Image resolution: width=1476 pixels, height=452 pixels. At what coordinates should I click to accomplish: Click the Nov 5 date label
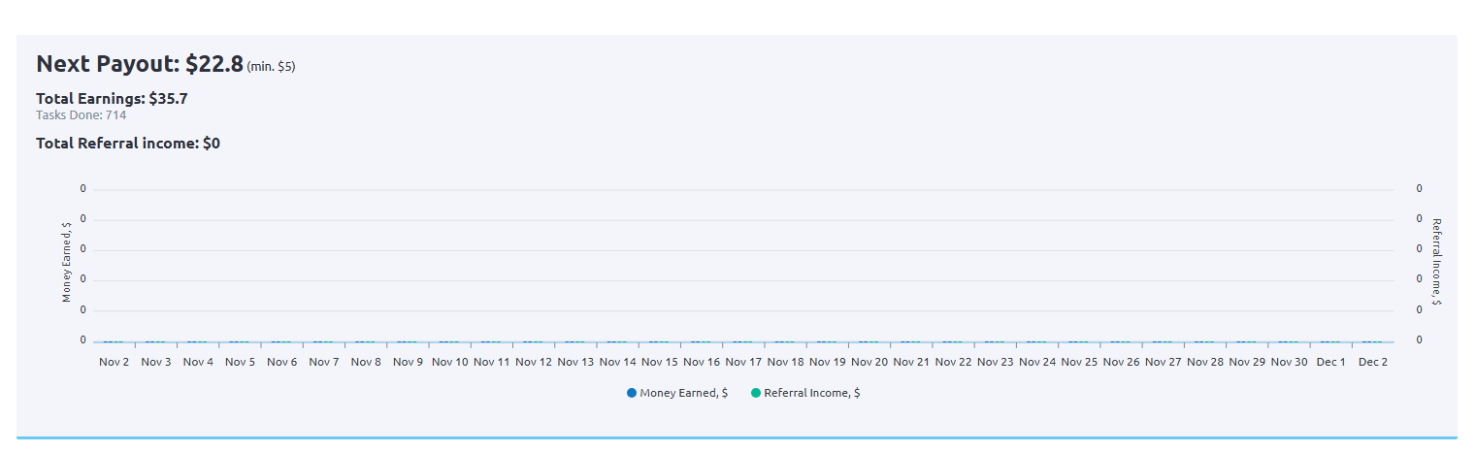tap(240, 362)
